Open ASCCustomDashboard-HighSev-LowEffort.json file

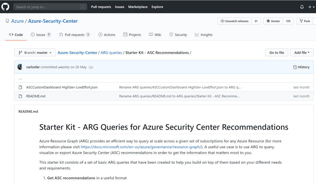click(62, 87)
